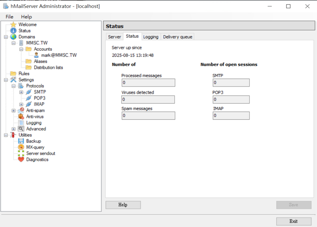
Task: Select the Logging settings icon
Action: coord(21,123)
